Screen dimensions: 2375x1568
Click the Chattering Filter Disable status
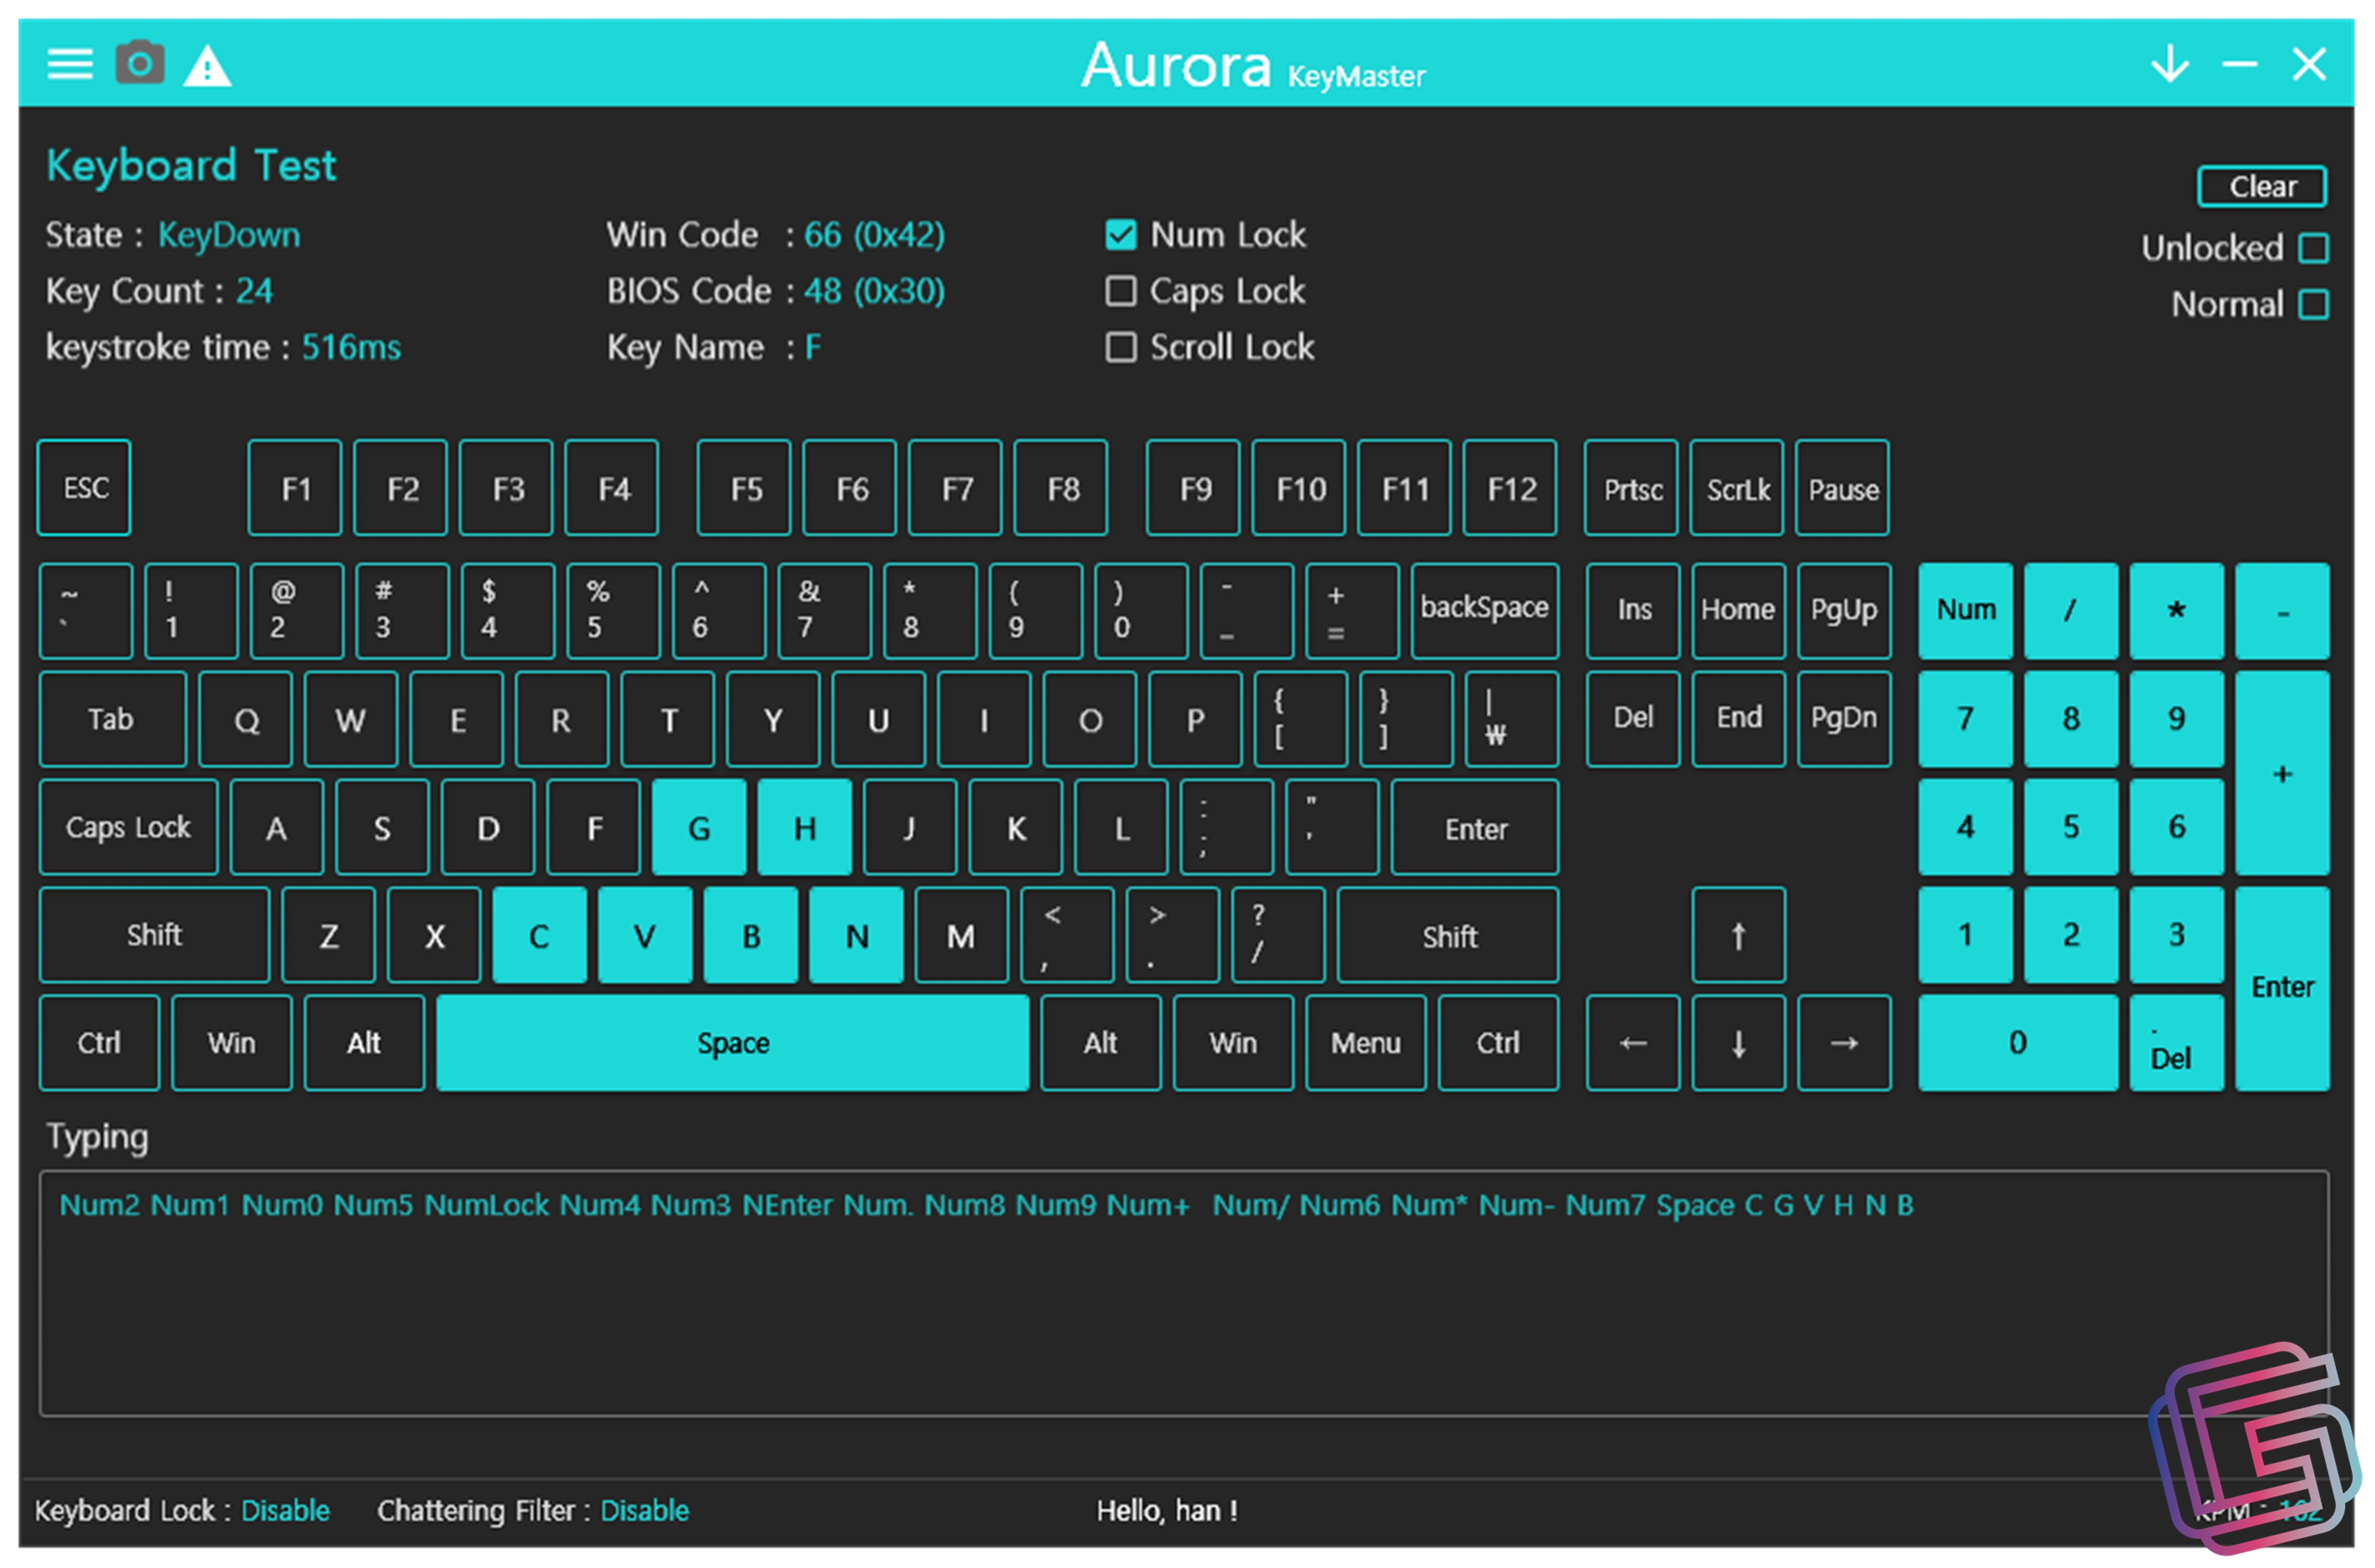coord(644,1510)
